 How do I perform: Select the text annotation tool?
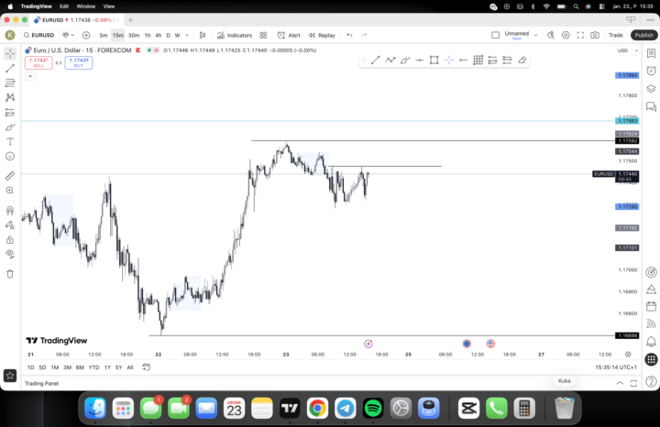click(10, 142)
